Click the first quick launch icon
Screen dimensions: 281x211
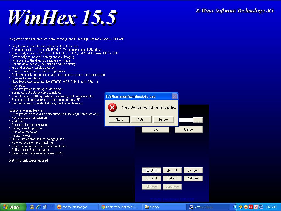(32, 207)
